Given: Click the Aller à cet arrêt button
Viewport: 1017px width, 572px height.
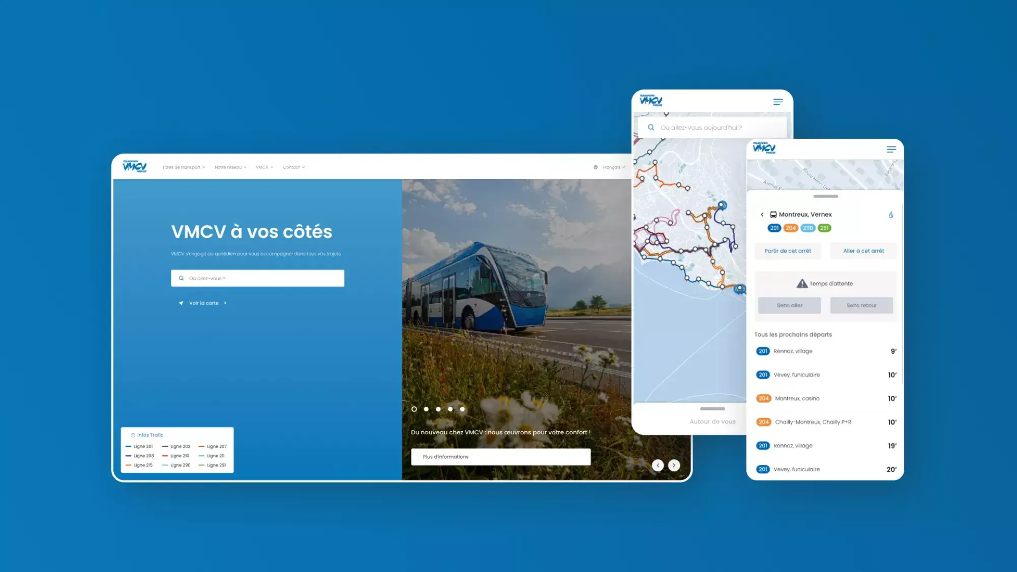Looking at the screenshot, I should tap(863, 251).
